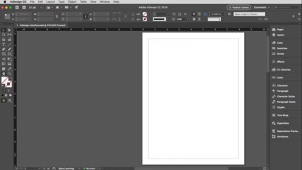Select the Gradient Feather tool
The image size is (302, 170).
pyautogui.click(x=9, y=64)
